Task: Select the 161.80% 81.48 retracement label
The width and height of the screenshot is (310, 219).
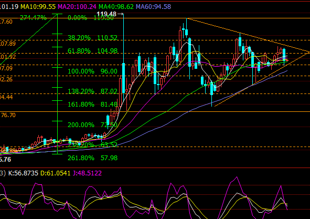Action: [92, 105]
